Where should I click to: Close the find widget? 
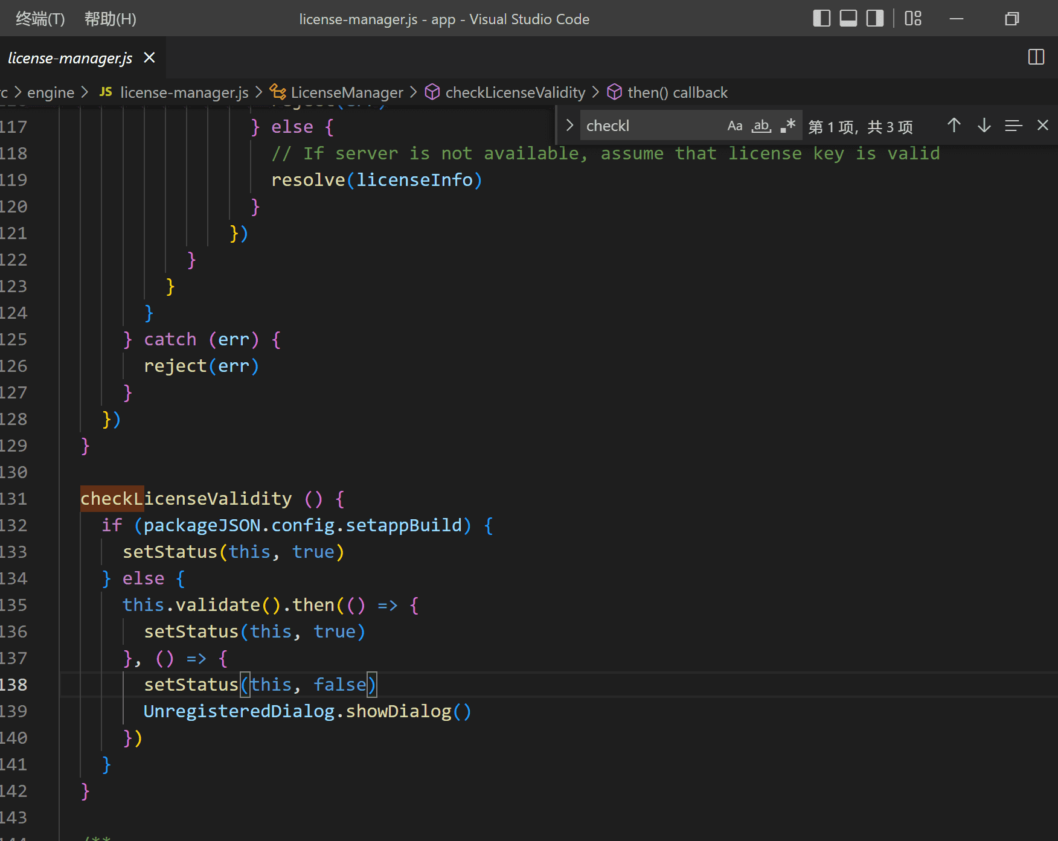pyautogui.click(x=1042, y=126)
